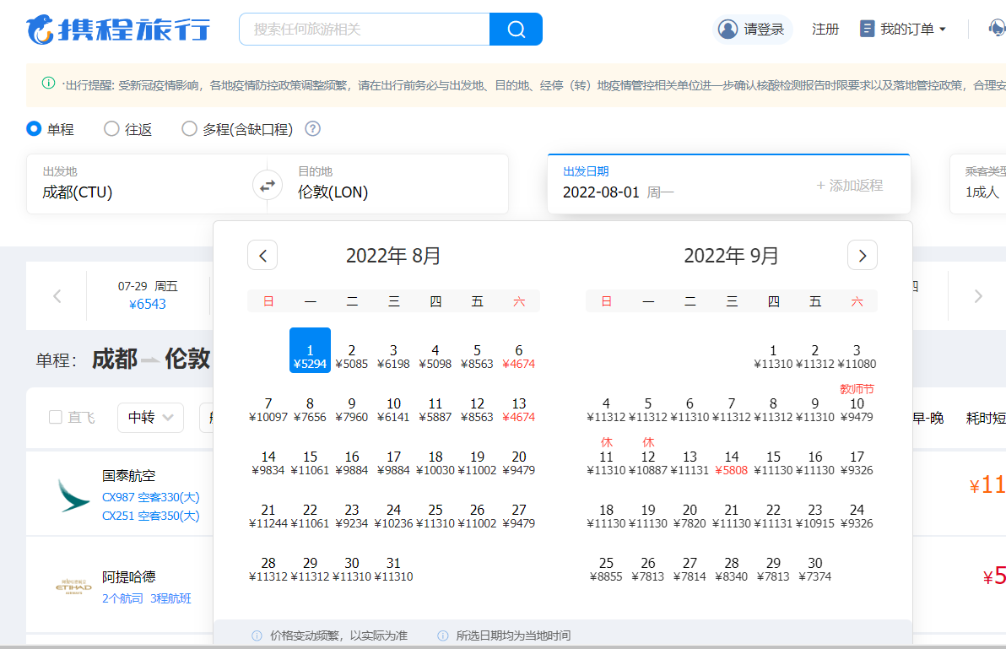Screen dimensions: 1006x649
Task: Advance calendar to the next month
Action: click(862, 255)
